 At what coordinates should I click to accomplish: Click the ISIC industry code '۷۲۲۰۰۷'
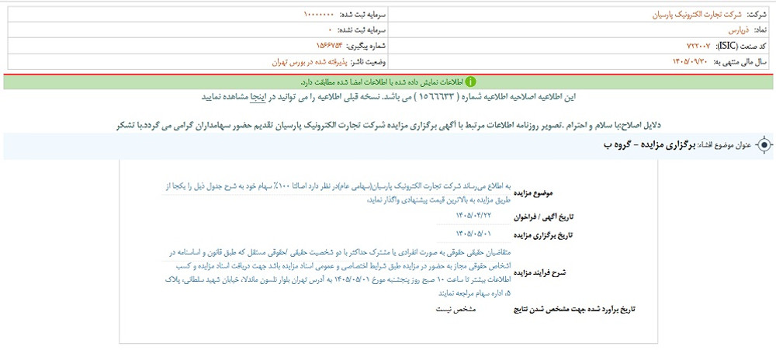[x=698, y=46]
